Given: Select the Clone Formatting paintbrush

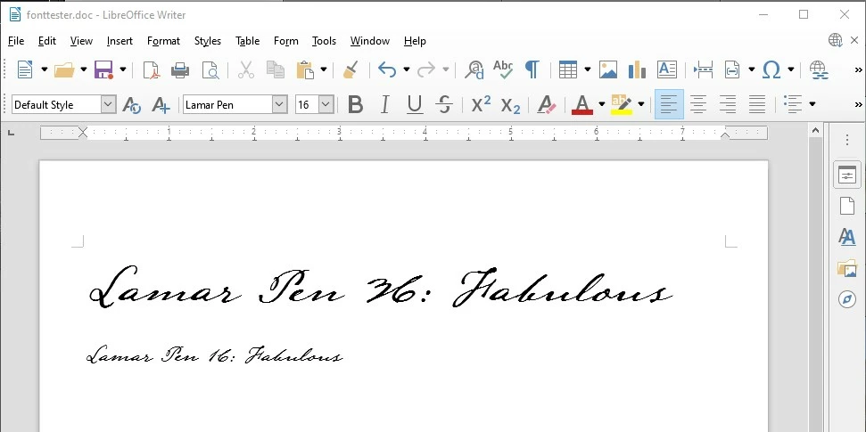Looking at the screenshot, I should (351, 70).
